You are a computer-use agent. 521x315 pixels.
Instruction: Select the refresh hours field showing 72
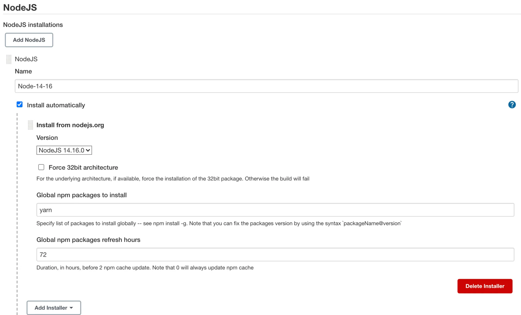[x=275, y=254]
